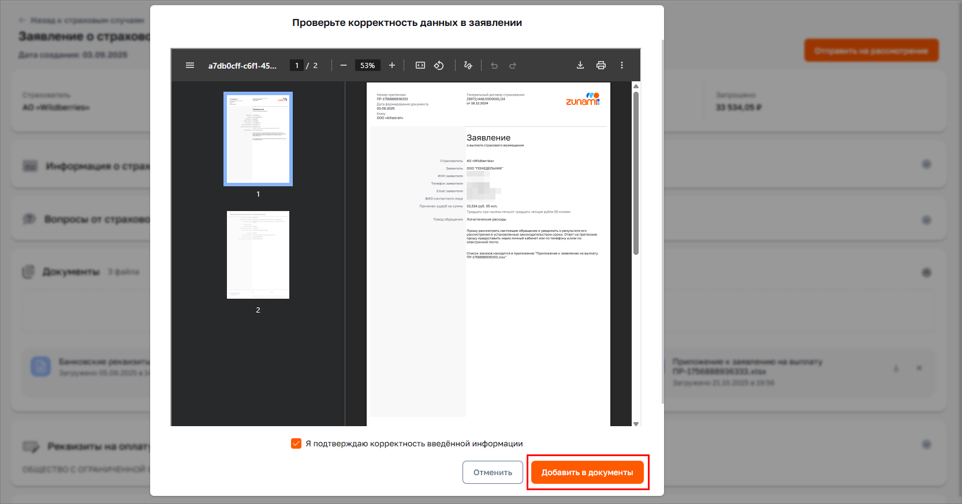Click Добавить в документы button
Viewport: 962px width, 504px height.
tap(587, 472)
